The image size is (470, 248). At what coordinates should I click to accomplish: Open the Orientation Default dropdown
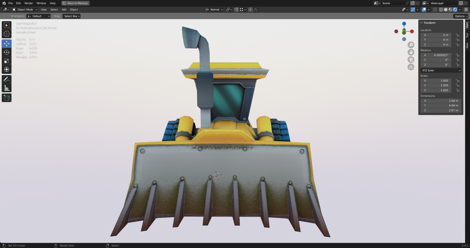click(38, 16)
